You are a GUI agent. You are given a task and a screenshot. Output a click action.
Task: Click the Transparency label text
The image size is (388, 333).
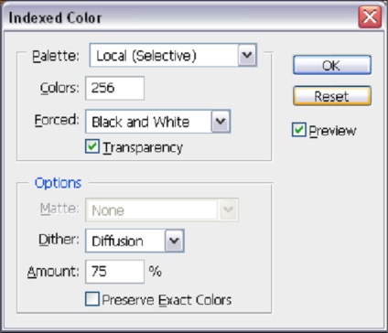[143, 148]
